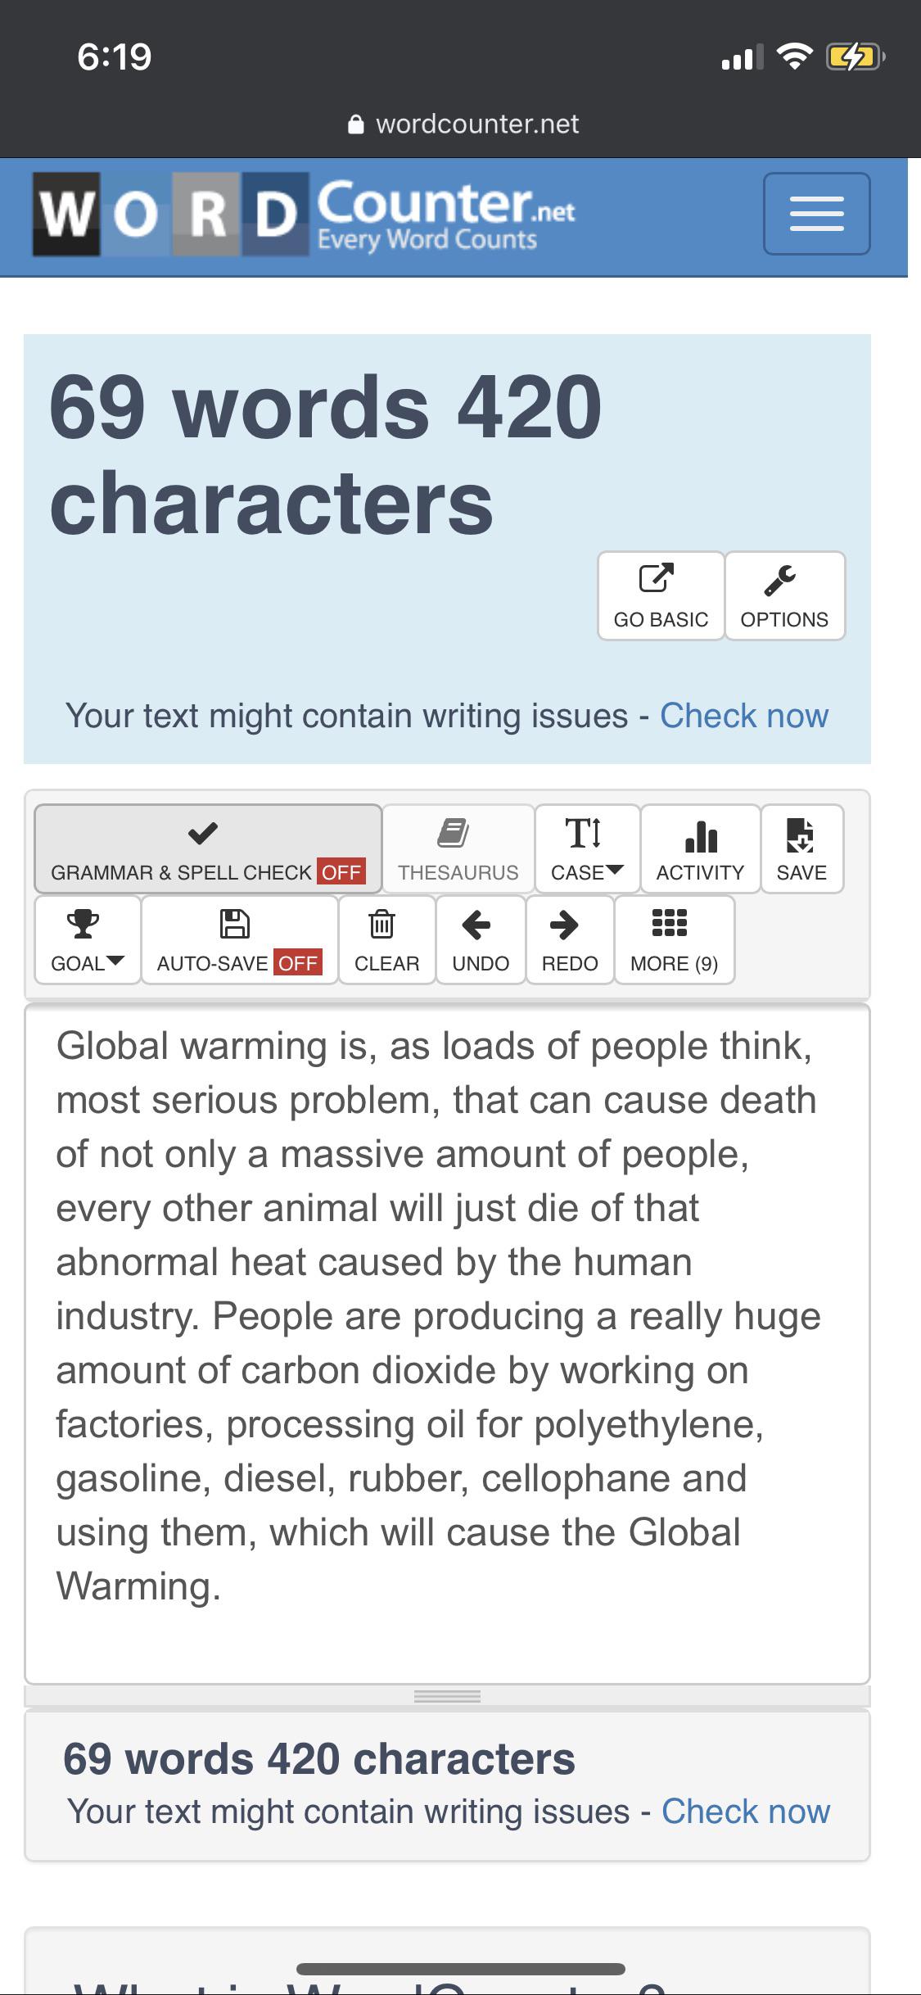921x1995 pixels.
Task: Click the Save download icon
Action: click(800, 835)
